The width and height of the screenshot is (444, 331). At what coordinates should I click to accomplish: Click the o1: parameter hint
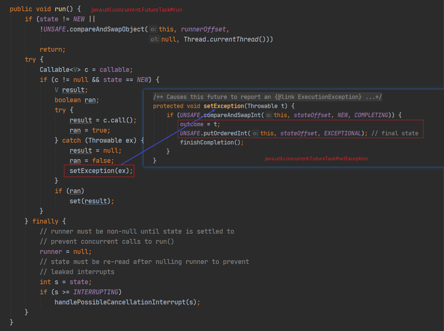[154, 39]
